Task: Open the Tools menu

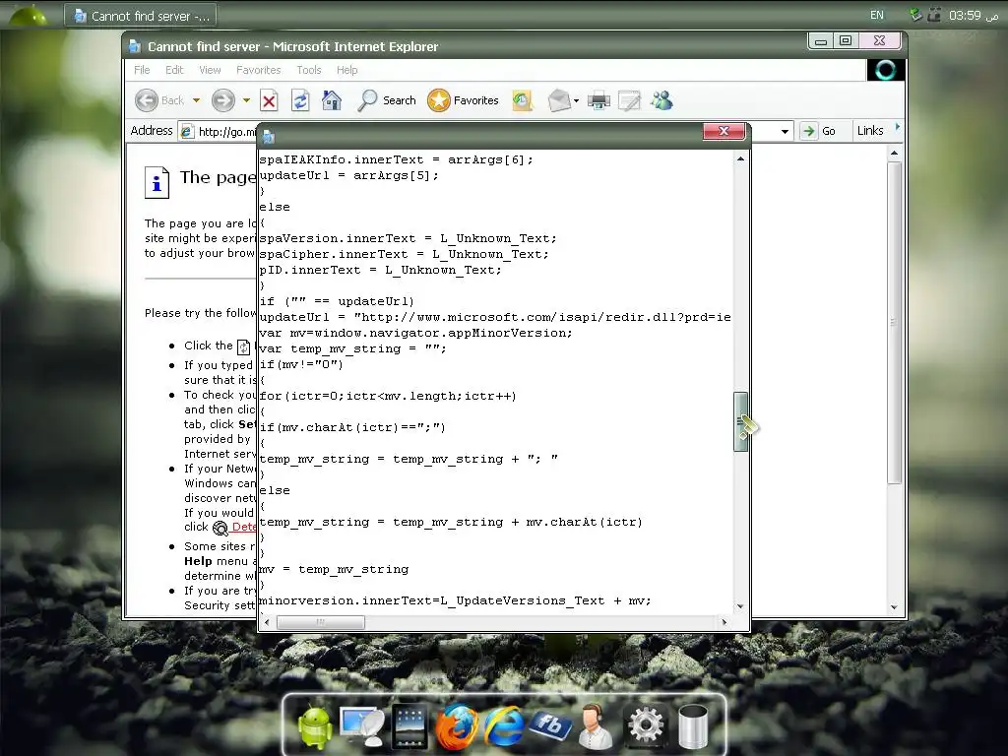Action: click(x=308, y=70)
